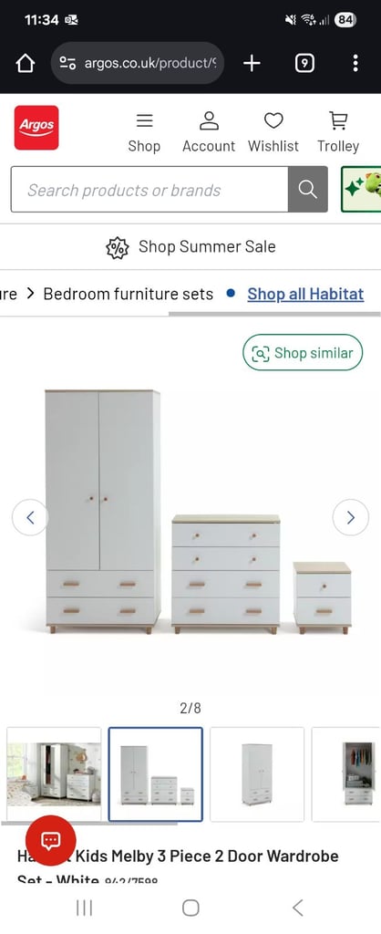Tap the Shop similar button
Viewport: 381px width, 934px height.
click(303, 353)
